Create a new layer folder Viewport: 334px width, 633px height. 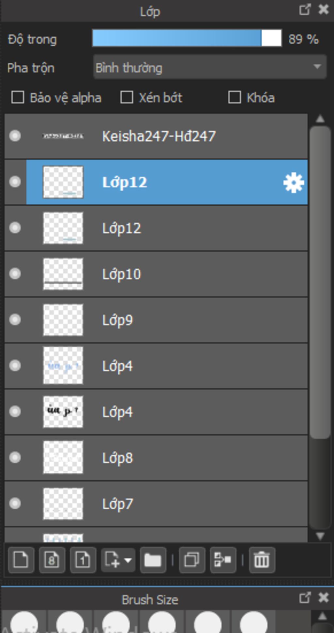(x=153, y=560)
